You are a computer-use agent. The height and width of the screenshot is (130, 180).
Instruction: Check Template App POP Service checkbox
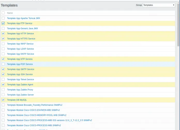3,64
